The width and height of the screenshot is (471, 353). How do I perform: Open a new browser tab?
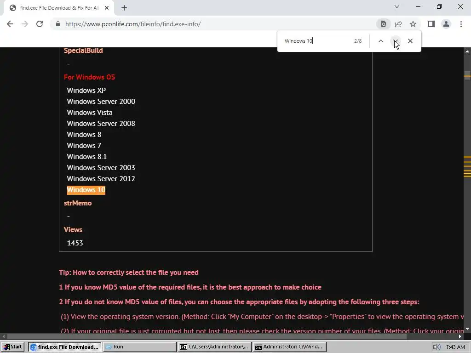tap(124, 8)
